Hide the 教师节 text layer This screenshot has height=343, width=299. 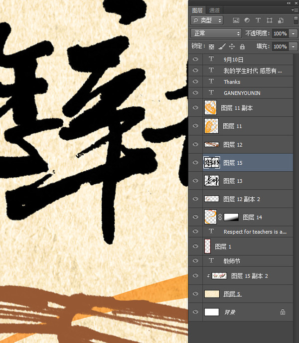(x=195, y=261)
